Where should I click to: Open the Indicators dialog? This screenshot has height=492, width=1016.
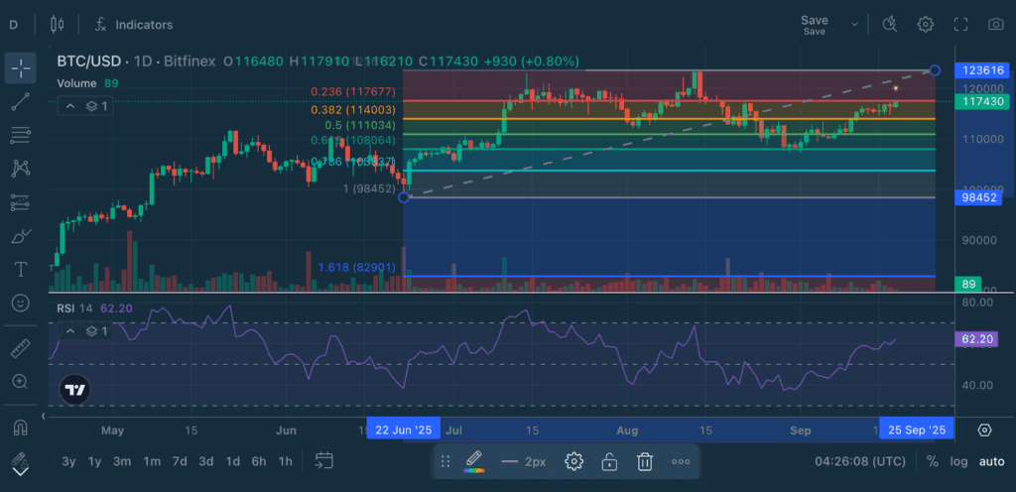(x=134, y=24)
